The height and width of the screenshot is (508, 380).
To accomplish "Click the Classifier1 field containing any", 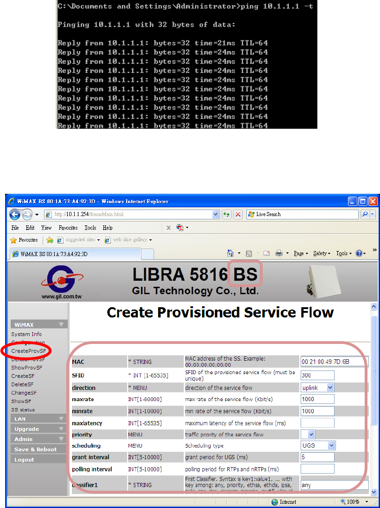I will point(335,485).
